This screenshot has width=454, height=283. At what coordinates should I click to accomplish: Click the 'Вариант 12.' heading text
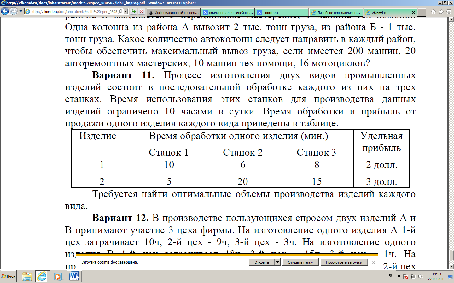(120, 218)
